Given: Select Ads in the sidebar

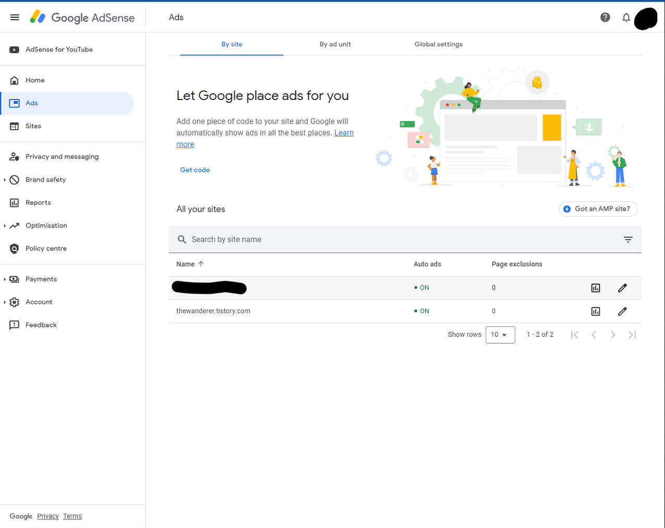Looking at the screenshot, I should (67, 103).
